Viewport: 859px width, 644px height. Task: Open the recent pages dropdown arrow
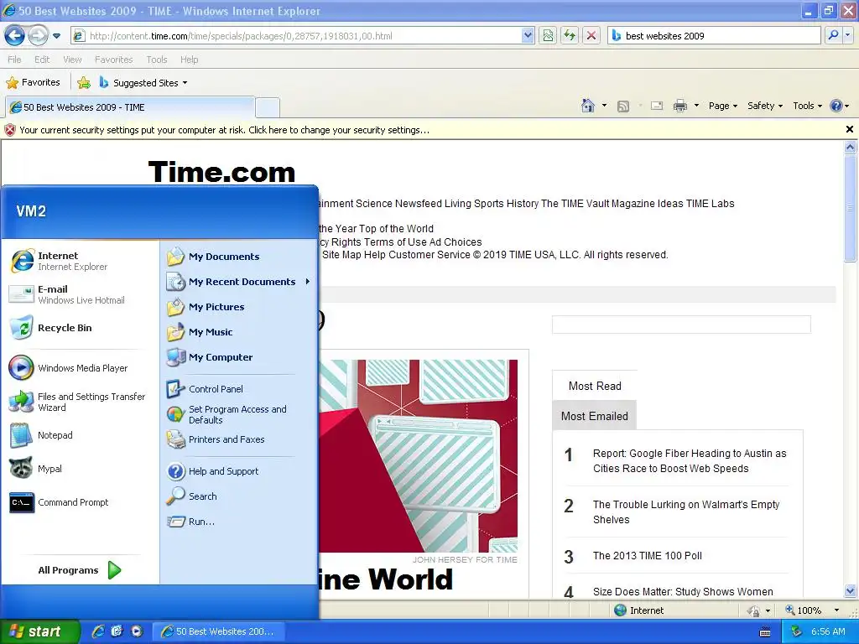[x=56, y=36]
